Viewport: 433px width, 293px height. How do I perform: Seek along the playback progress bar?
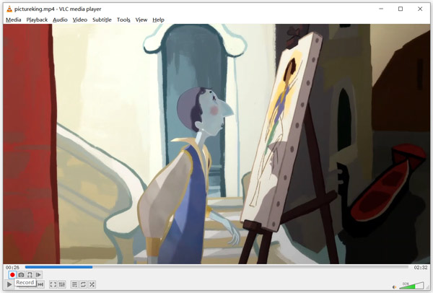(216, 267)
